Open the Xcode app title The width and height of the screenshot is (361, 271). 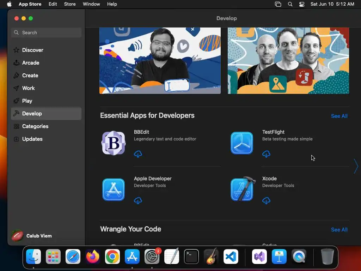pos(269,179)
